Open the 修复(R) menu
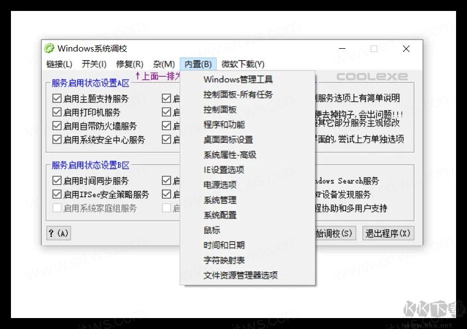The height and width of the screenshot is (329, 467). [130, 64]
